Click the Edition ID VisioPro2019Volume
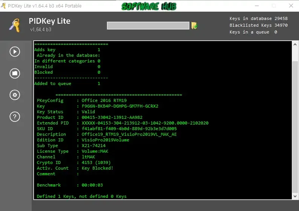The height and width of the screenshot is (211, 299). coord(105,140)
